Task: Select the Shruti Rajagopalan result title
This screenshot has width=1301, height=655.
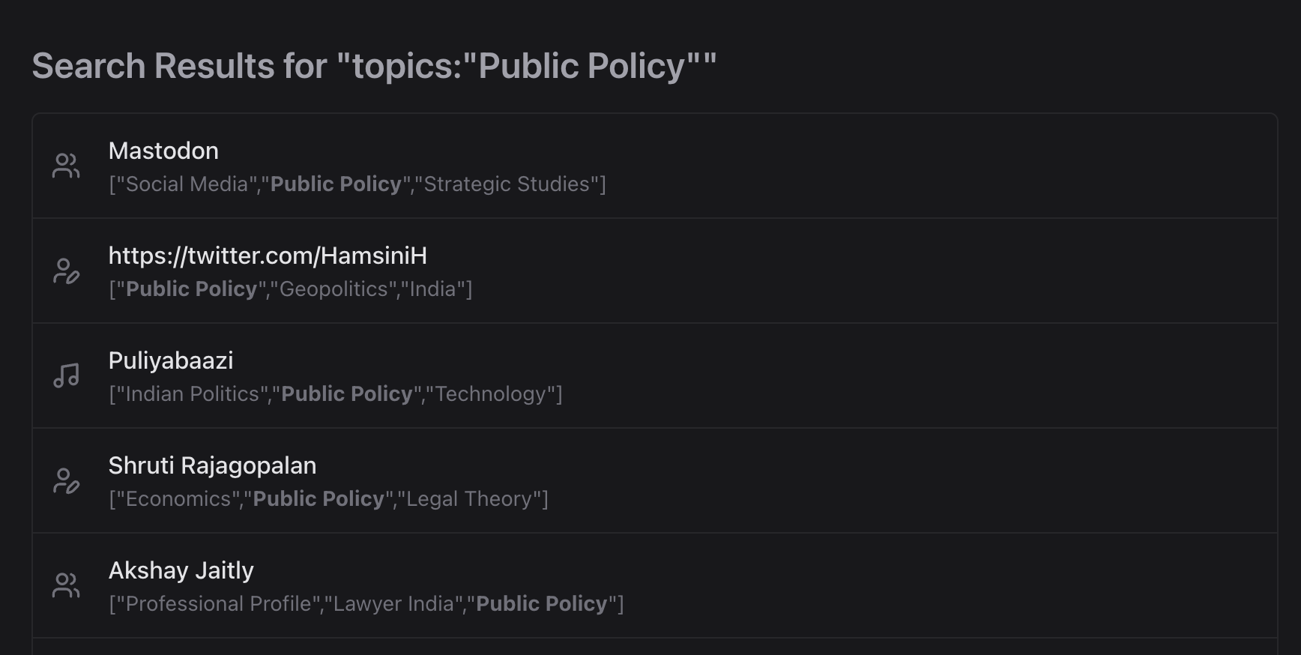Action: coord(212,465)
